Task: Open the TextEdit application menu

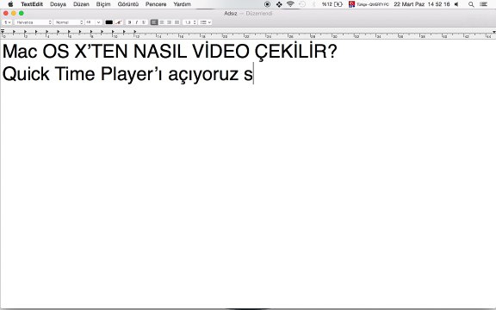Action: coord(32,4)
